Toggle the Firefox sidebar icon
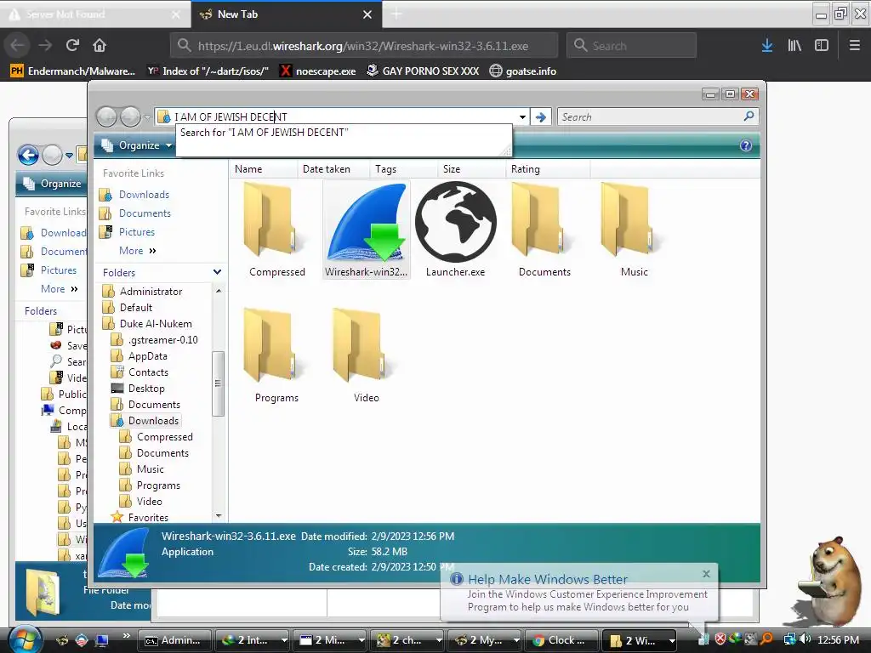Viewport: 871px width, 653px height. click(x=822, y=46)
